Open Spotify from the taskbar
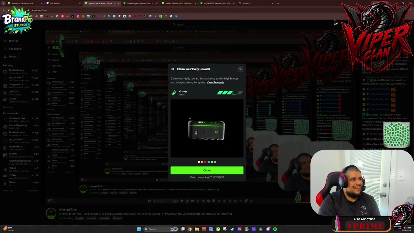 [275, 229]
